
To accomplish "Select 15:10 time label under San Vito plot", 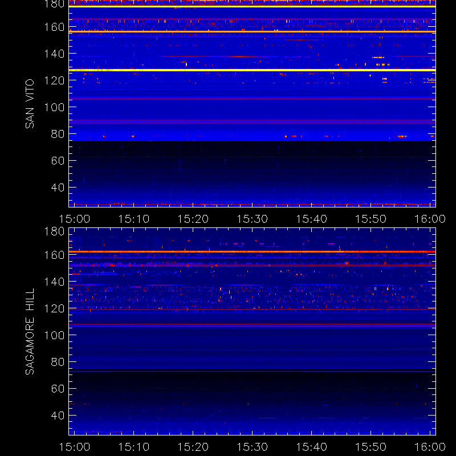I will coord(134,219).
